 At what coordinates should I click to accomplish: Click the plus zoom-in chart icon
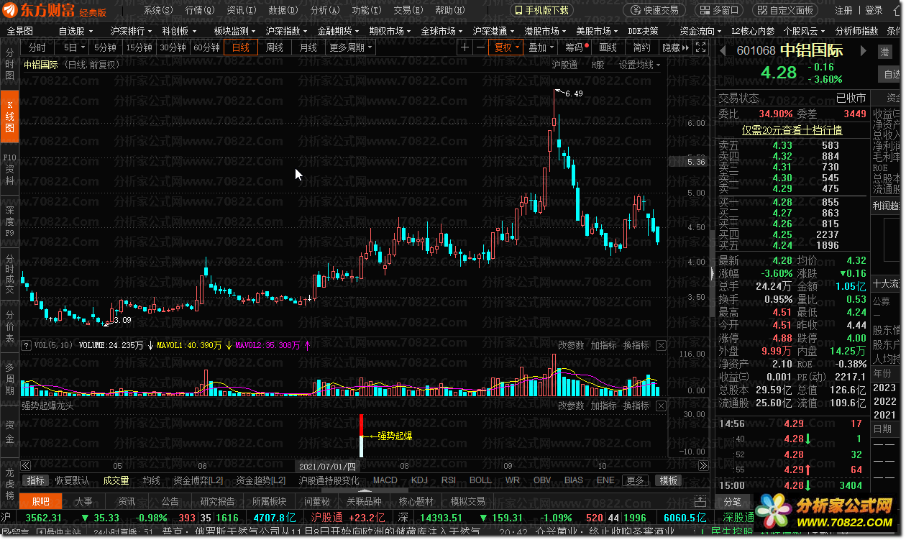click(x=465, y=47)
